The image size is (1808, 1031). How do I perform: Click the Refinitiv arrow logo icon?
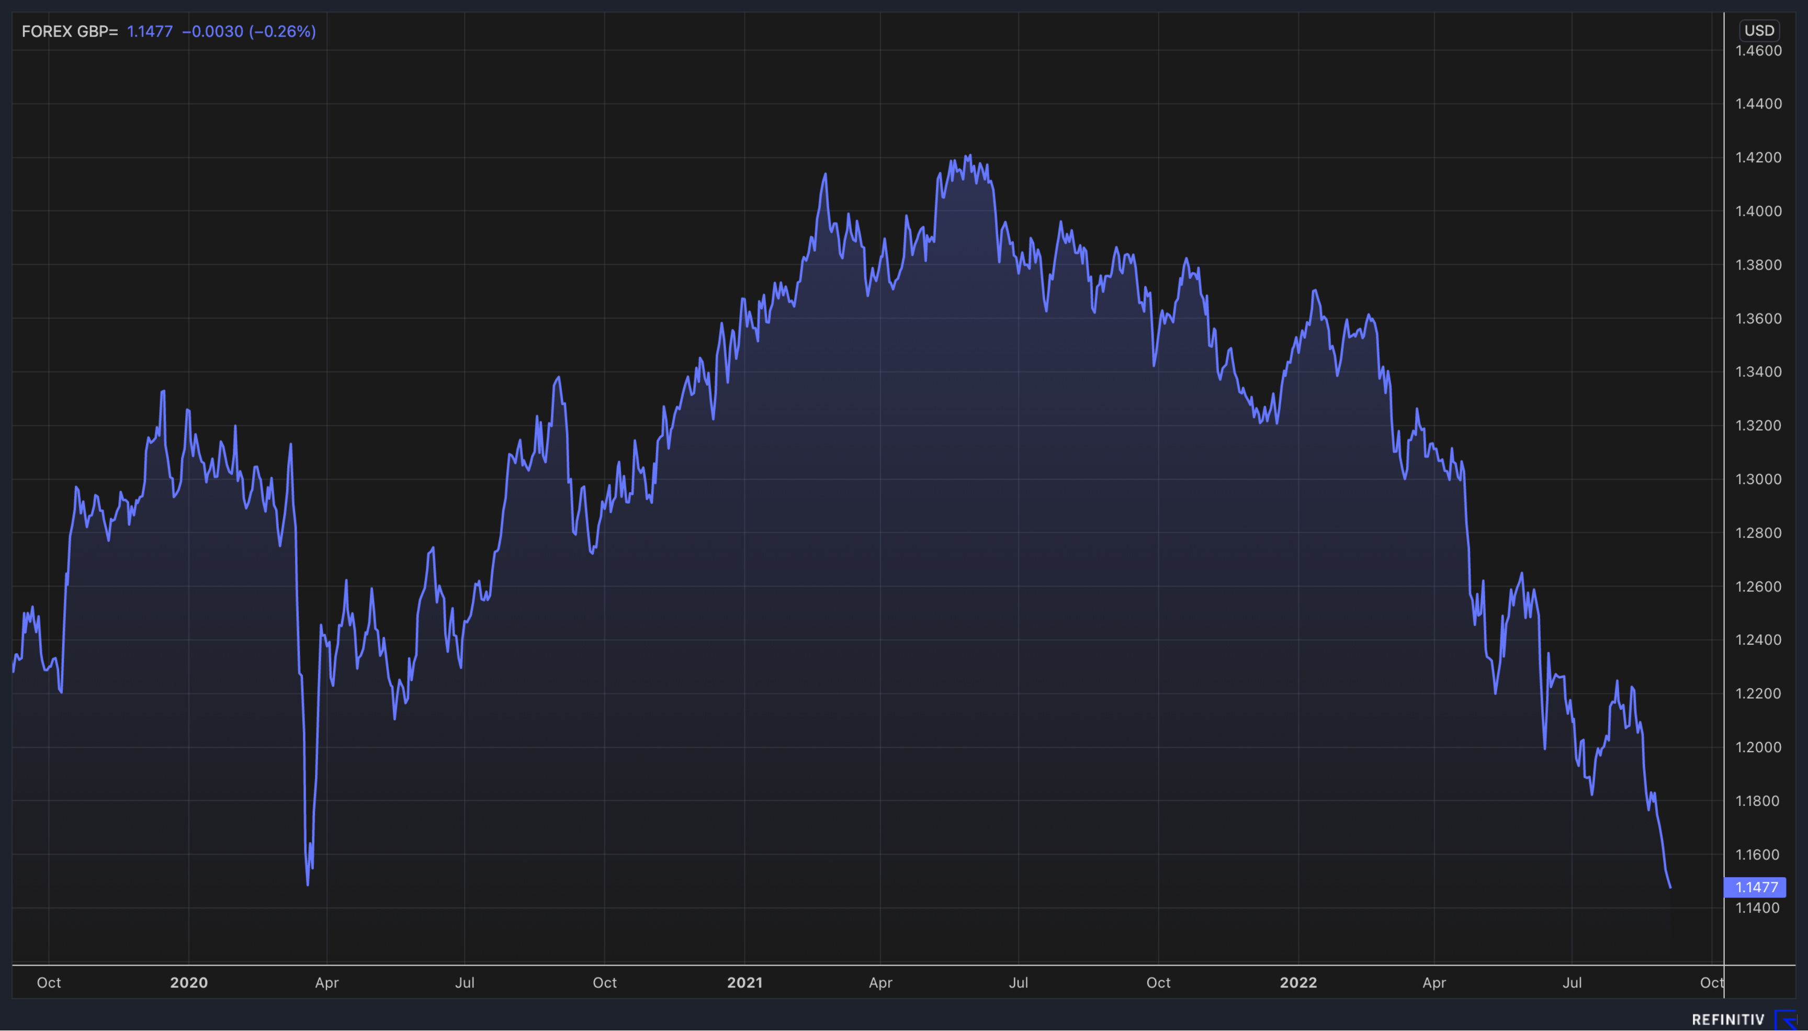click(1786, 1019)
